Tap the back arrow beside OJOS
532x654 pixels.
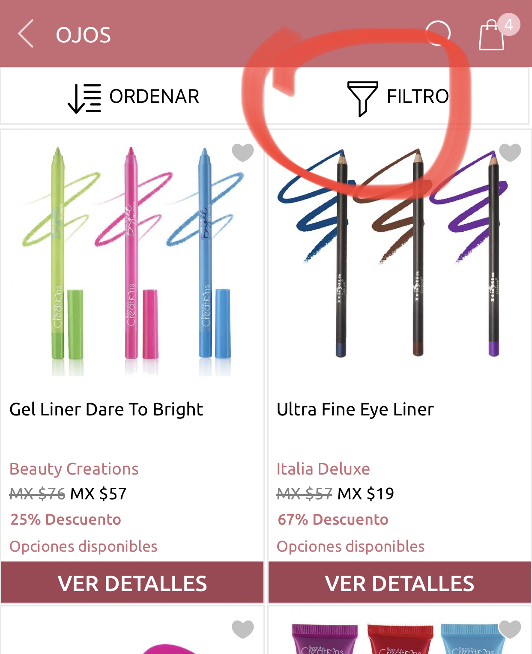(26, 33)
